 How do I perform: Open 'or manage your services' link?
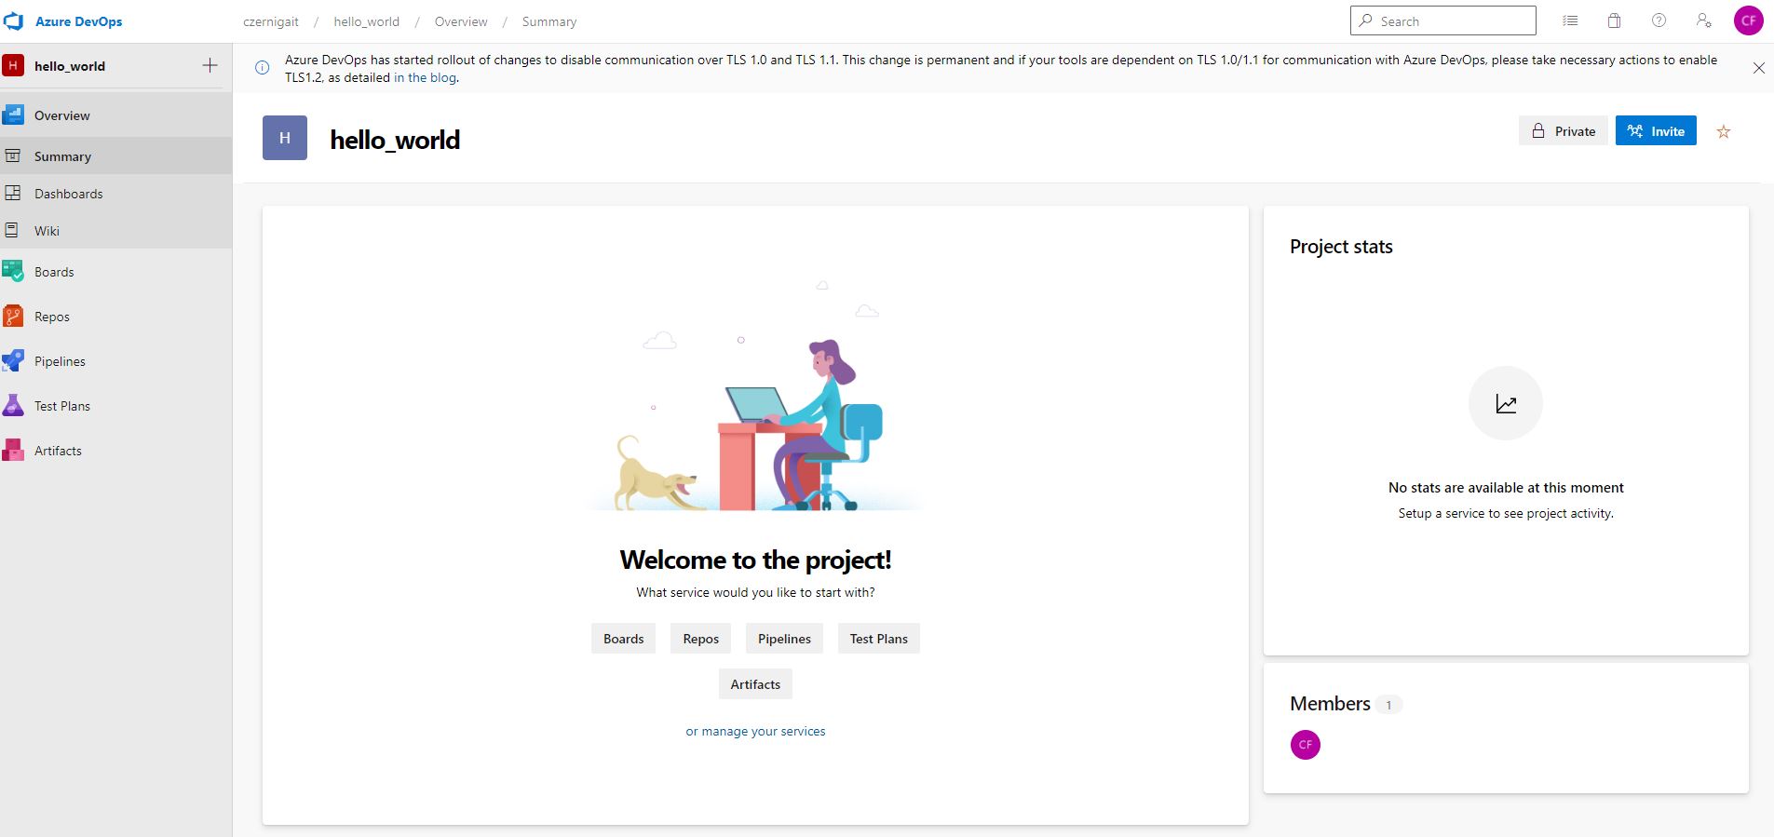(755, 731)
